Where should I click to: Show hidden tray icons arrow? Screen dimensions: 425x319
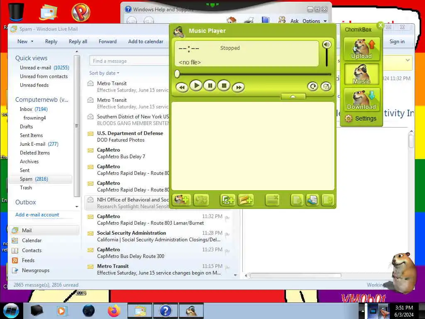[363, 311]
